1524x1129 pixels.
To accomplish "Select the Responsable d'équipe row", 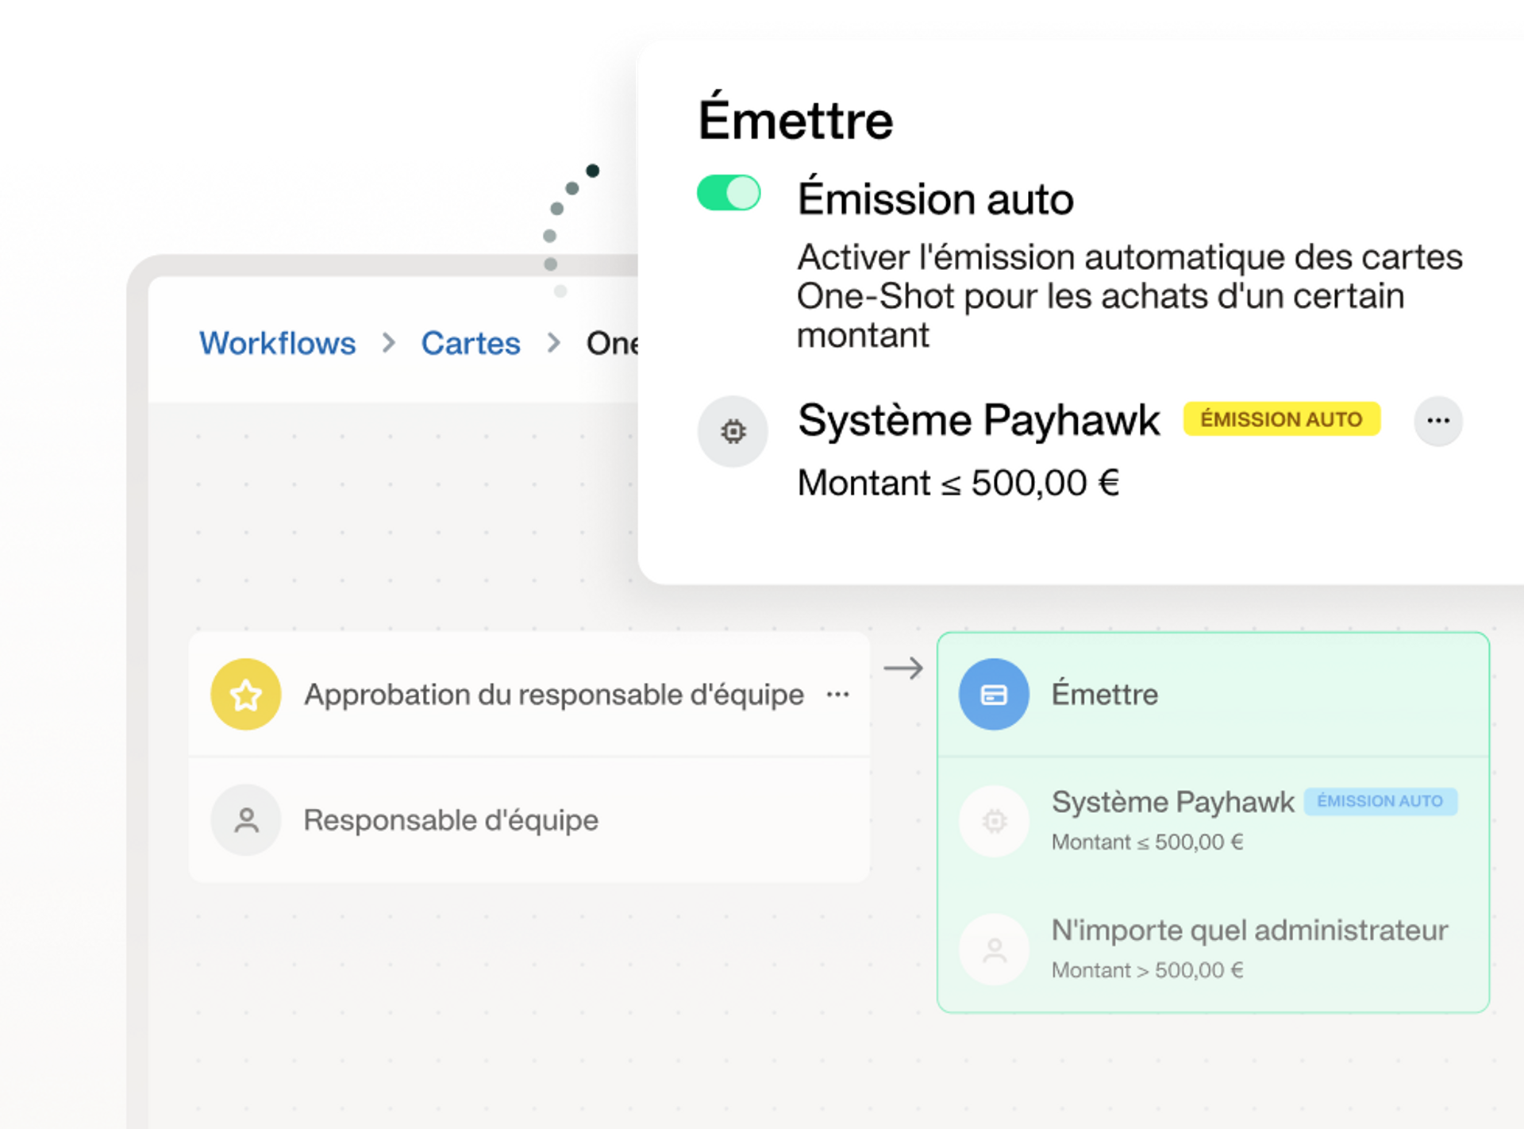I will pos(529,820).
